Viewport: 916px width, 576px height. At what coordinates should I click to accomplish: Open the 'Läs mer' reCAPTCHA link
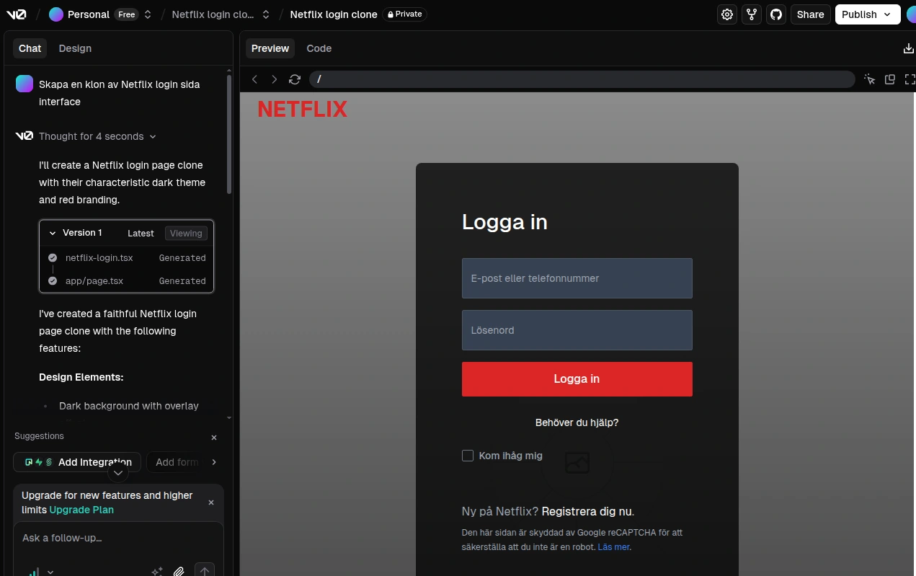pos(613,547)
